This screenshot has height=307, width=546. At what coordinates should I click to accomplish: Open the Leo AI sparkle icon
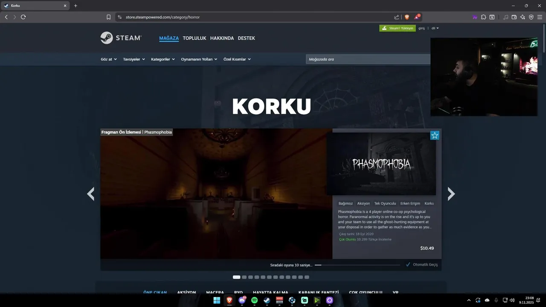click(523, 17)
